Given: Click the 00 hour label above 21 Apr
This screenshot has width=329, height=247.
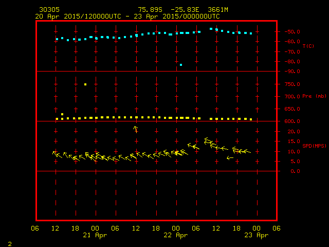Looking at the screenshot, I should [95, 228].
